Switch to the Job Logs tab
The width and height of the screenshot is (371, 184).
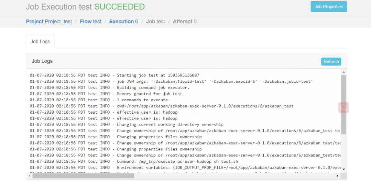(40, 42)
